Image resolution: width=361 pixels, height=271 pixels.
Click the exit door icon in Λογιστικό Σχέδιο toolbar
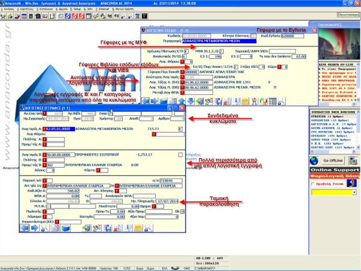200,101
